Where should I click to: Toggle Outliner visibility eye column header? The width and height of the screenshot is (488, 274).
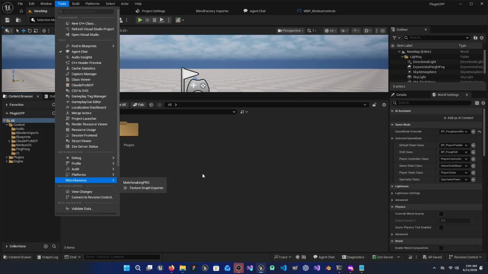(393, 46)
